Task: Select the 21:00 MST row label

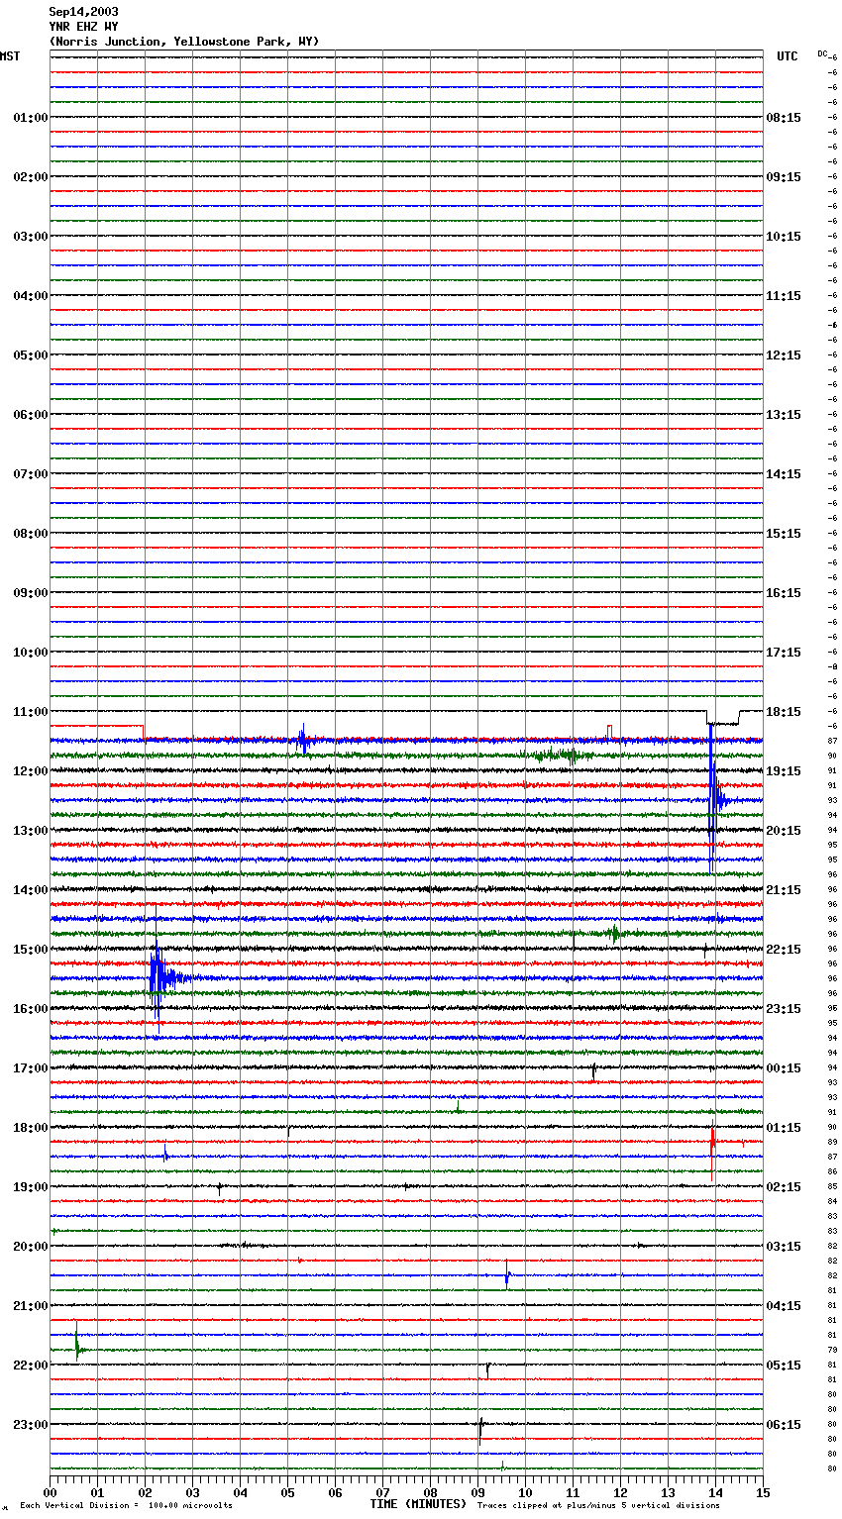Action: (30, 1306)
